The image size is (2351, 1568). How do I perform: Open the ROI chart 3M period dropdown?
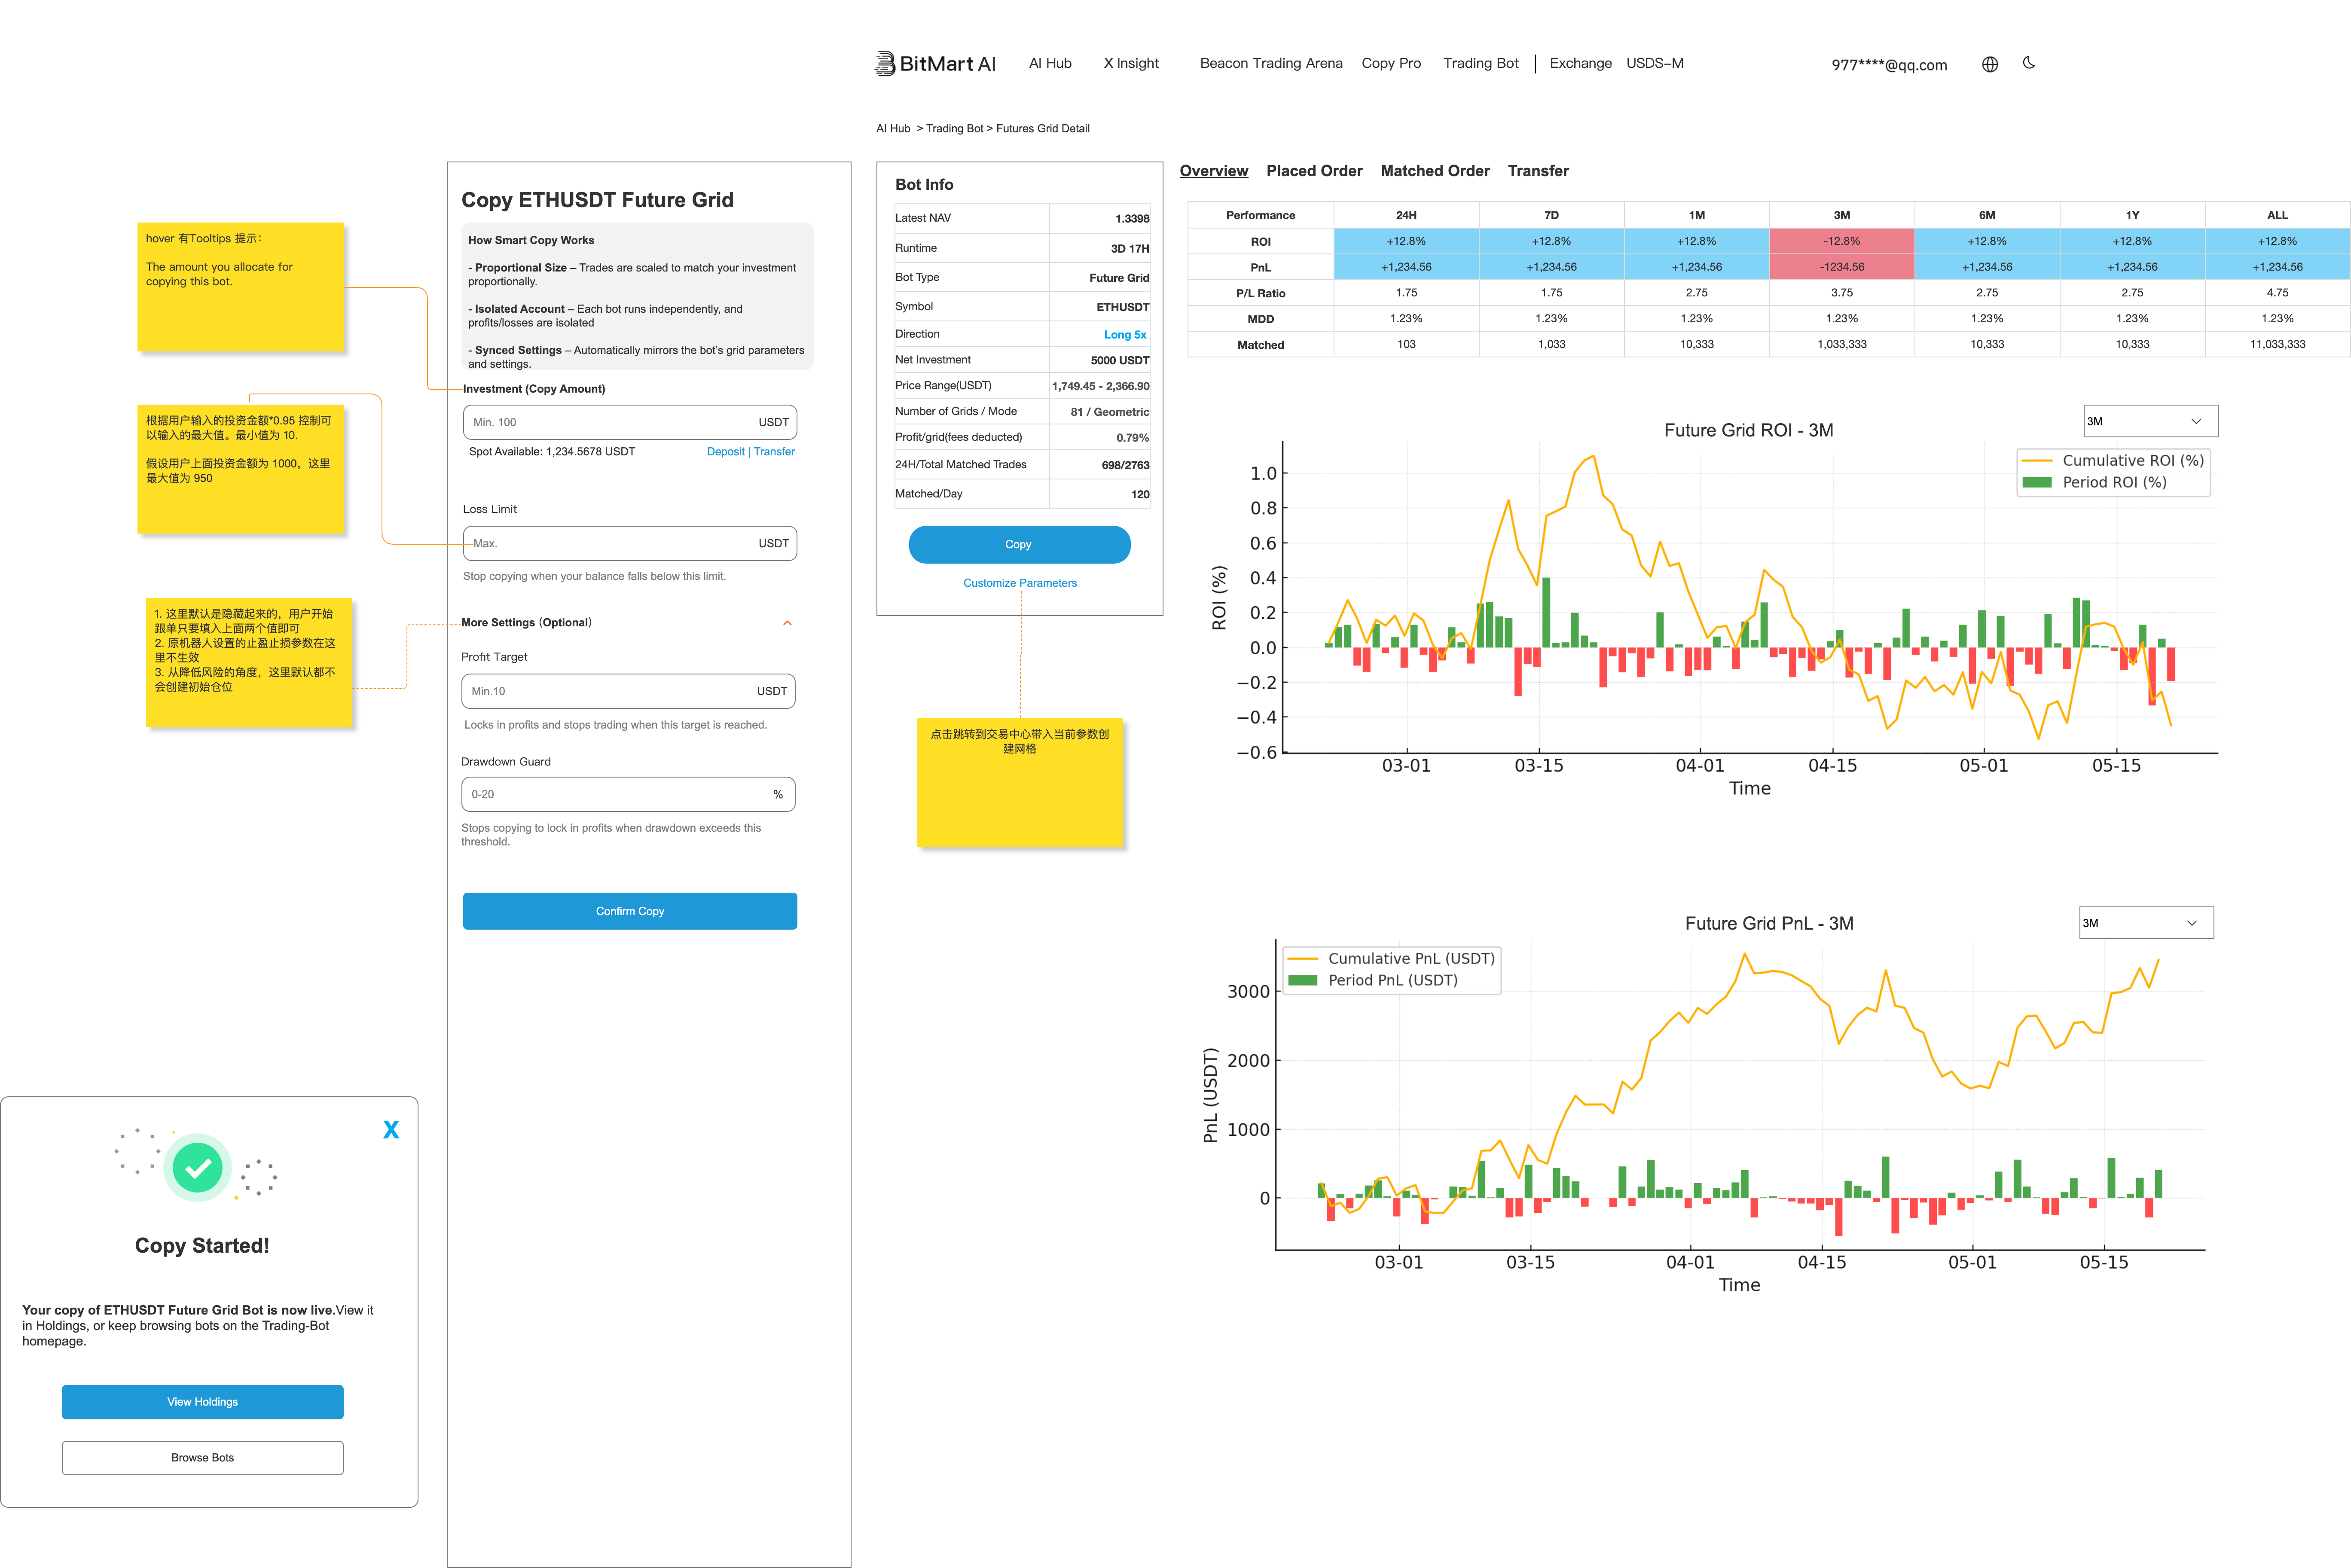point(2150,421)
